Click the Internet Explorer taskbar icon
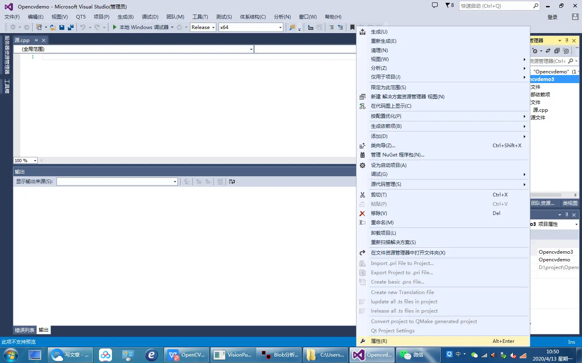The height and width of the screenshot is (363, 582). coord(152,355)
